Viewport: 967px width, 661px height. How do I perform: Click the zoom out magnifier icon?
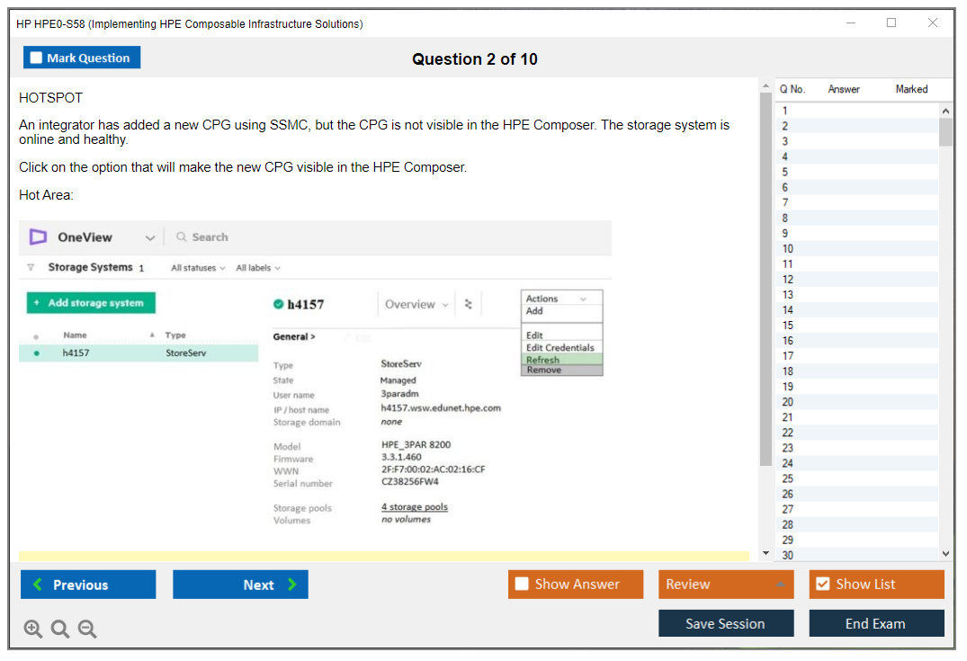(87, 629)
